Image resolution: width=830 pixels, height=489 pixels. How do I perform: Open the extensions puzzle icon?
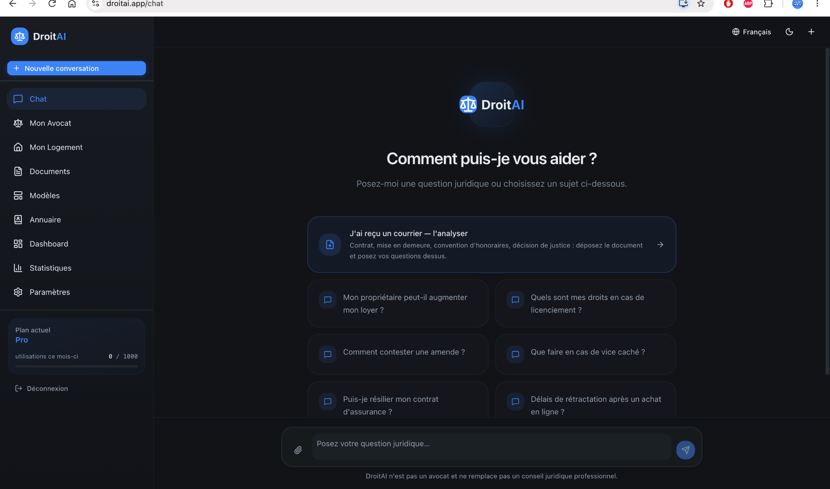pos(768,4)
